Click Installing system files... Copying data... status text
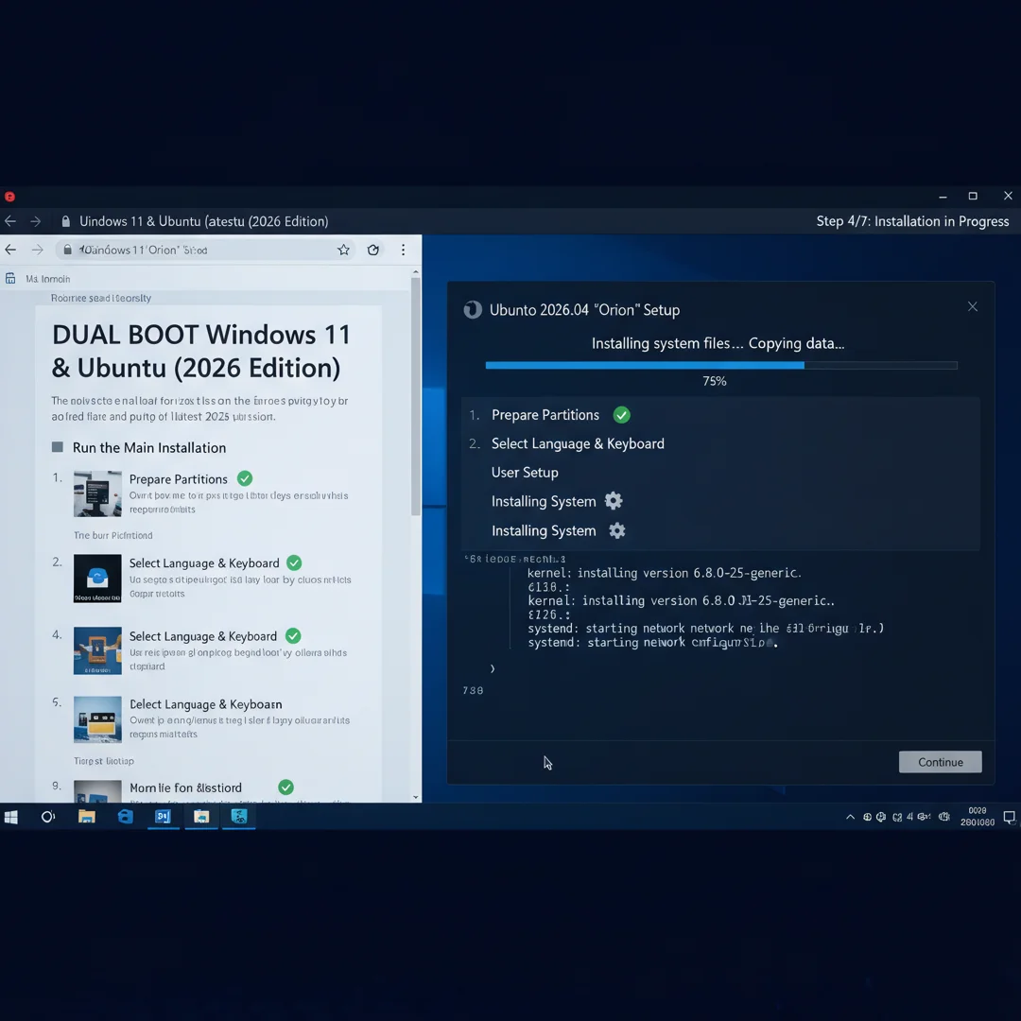The height and width of the screenshot is (1021, 1021). [x=718, y=343]
